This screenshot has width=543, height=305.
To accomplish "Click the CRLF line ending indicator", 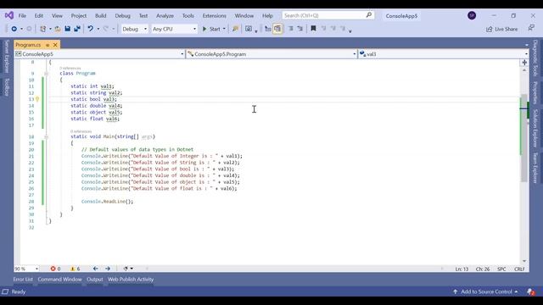I will pyautogui.click(x=519, y=269).
